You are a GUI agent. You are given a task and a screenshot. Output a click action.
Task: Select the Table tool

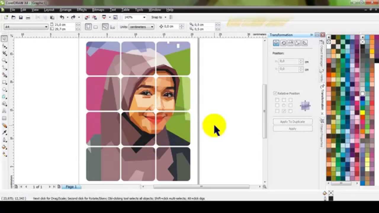[4, 118]
